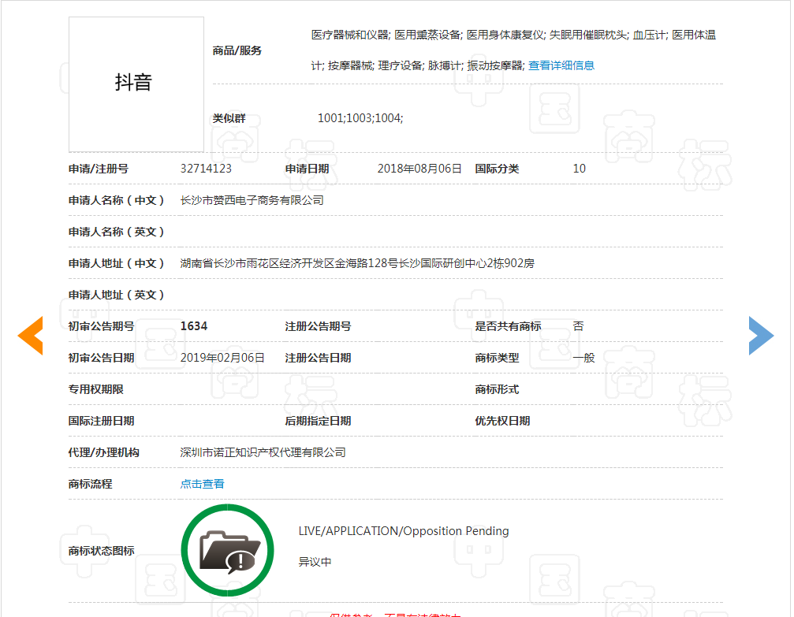
Task: Click the 申请人地址（中文） label
Action: (x=117, y=263)
